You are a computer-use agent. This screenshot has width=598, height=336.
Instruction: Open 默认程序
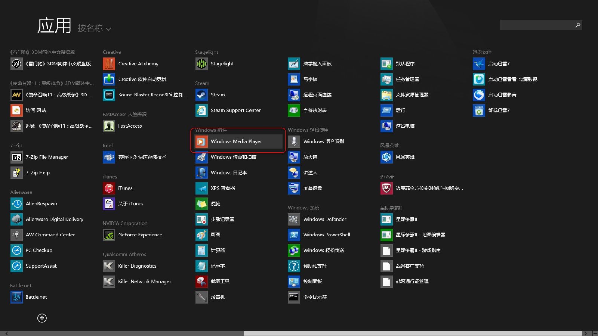pos(398,64)
